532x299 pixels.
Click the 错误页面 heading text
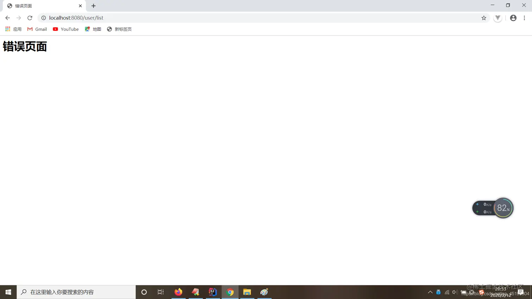click(25, 46)
